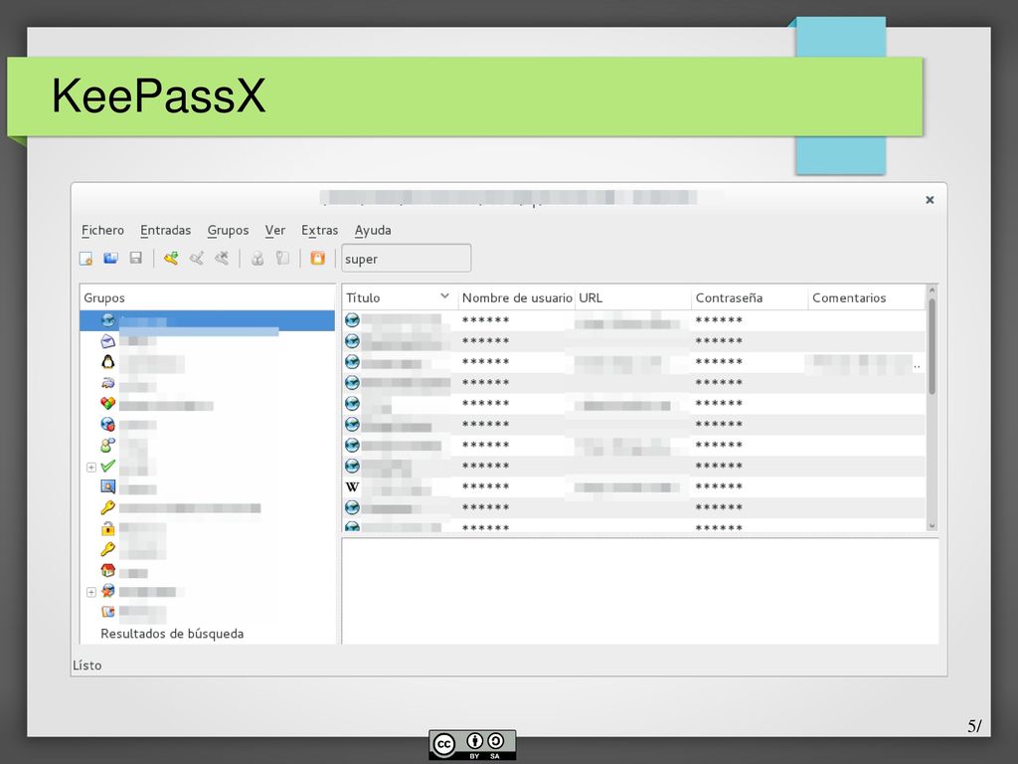Focus the search field containing 'super'
This screenshot has height=764, width=1018.
[407, 259]
